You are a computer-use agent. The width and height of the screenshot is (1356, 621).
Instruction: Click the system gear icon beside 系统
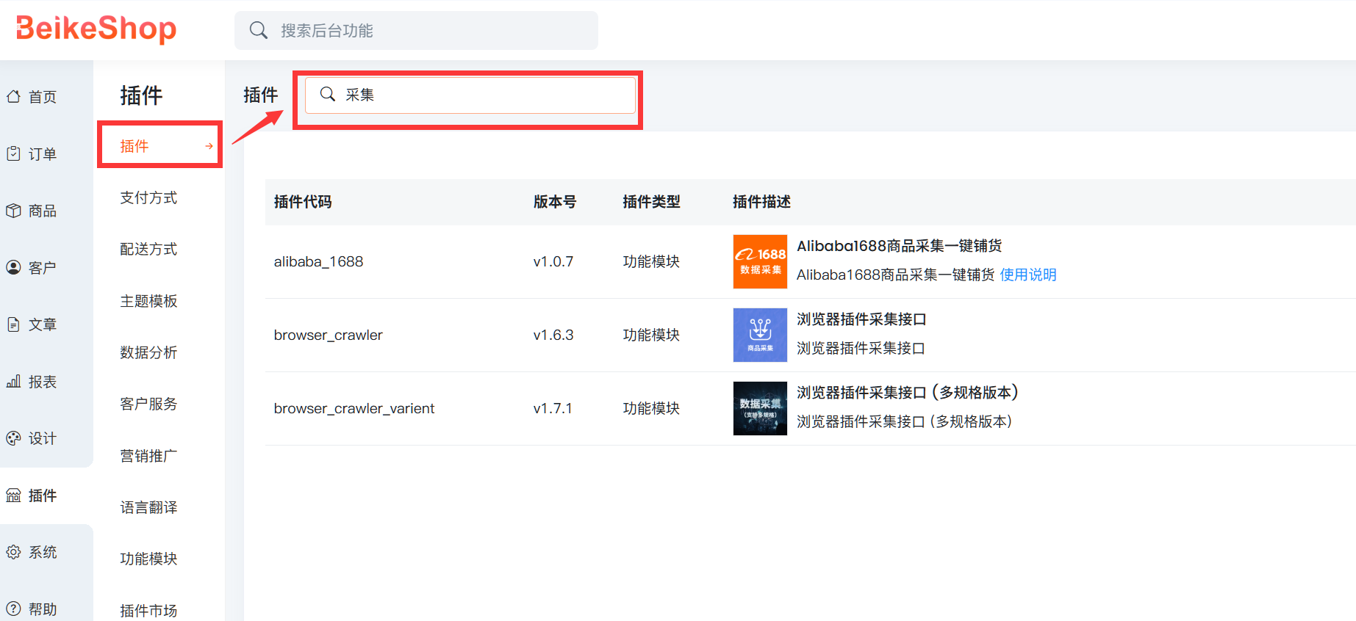(13, 552)
